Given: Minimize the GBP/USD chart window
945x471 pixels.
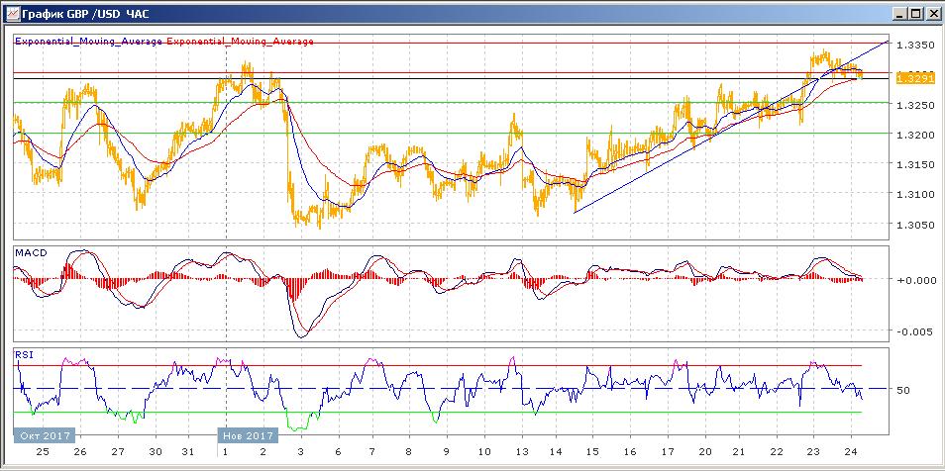Looking at the screenshot, I should (x=901, y=14).
